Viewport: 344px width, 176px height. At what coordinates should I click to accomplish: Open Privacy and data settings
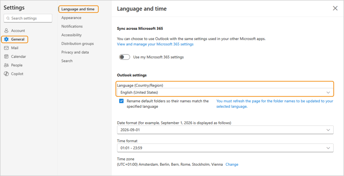tap(75, 52)
